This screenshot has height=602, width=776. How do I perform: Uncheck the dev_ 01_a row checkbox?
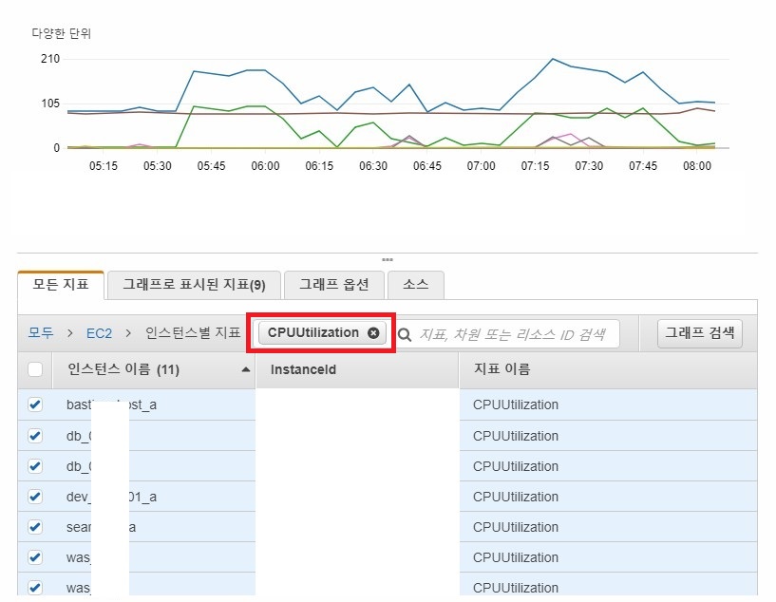point(35,497)
